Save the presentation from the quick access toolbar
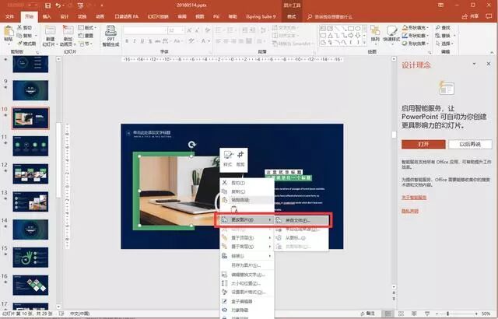 pos(48,5)
